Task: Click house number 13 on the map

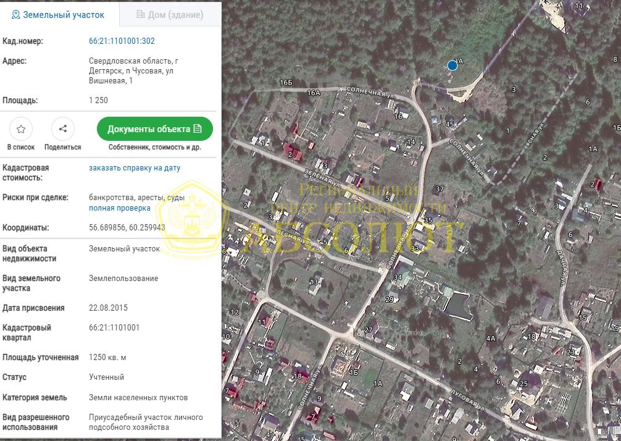Action: click(314, 282)
